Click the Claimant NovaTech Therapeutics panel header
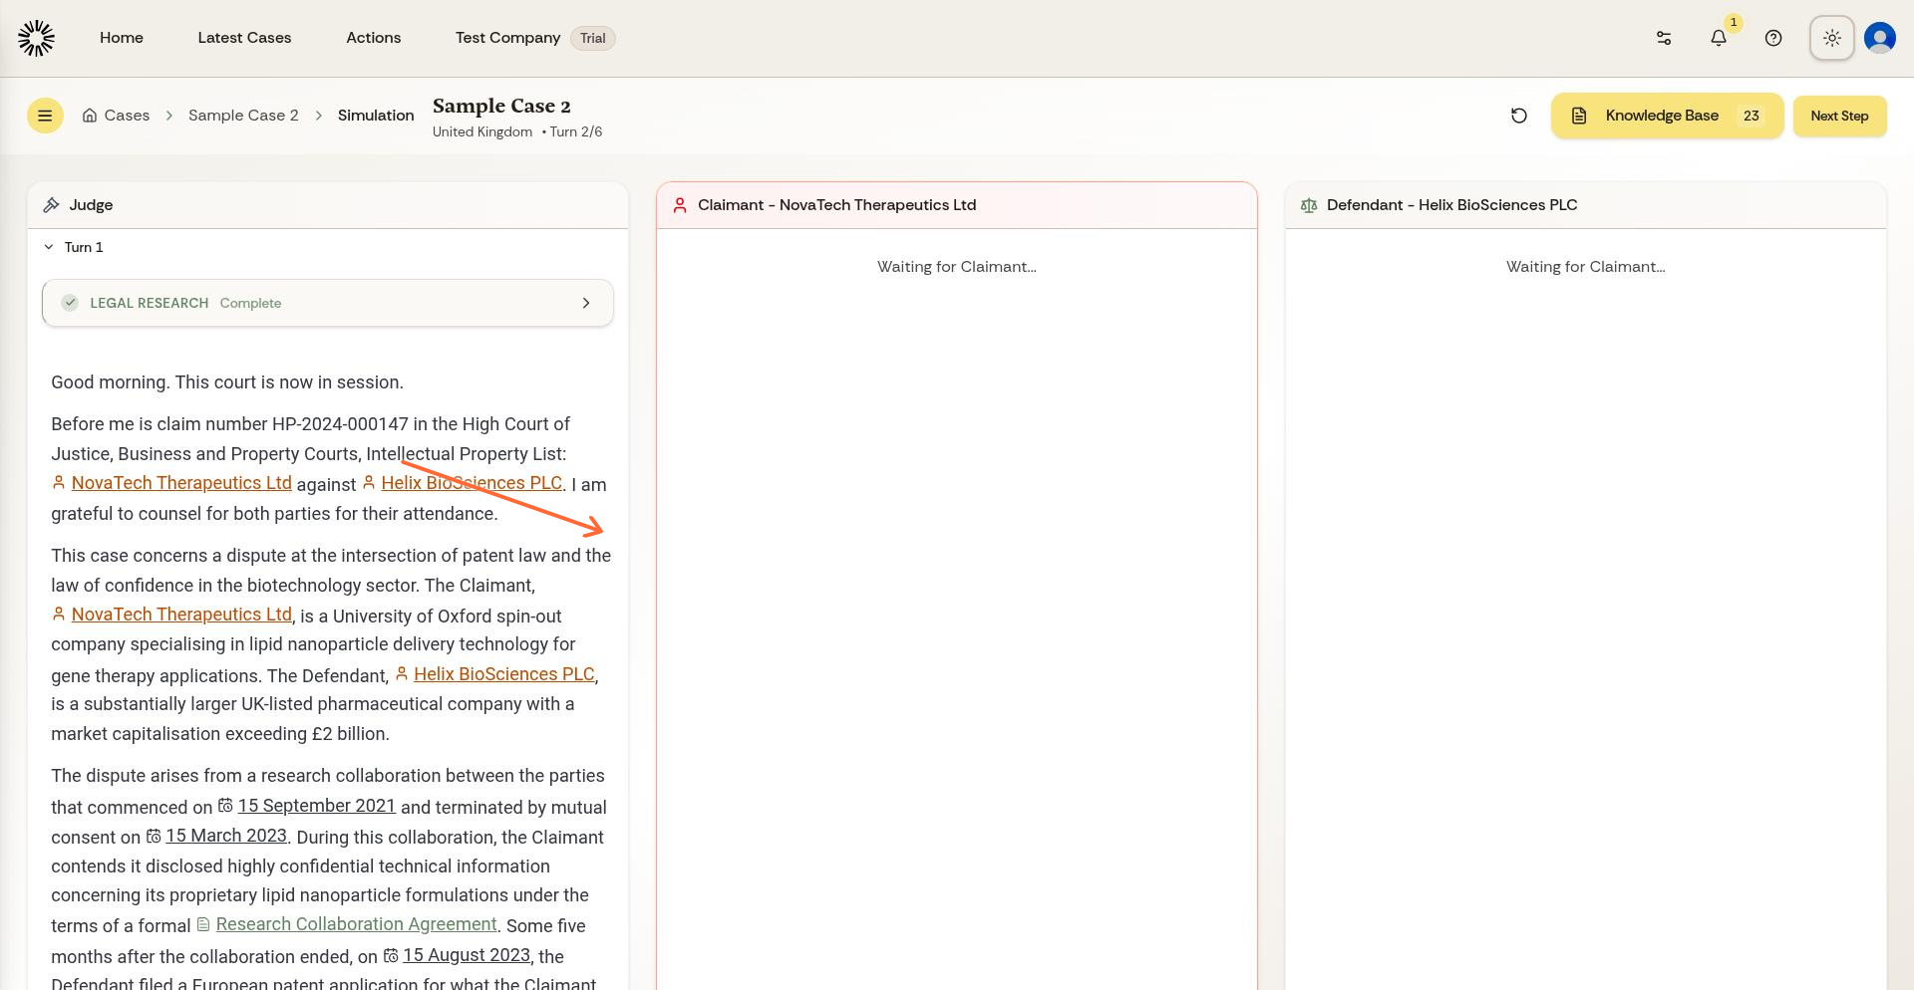 click(x=836, y=205)
